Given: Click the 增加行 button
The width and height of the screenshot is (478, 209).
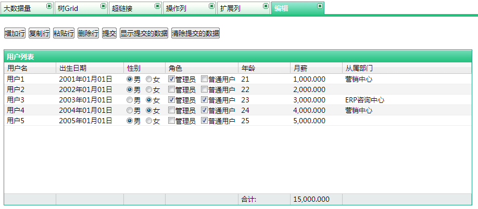Looking at the screenshot, I should click(x=15, y=33).
